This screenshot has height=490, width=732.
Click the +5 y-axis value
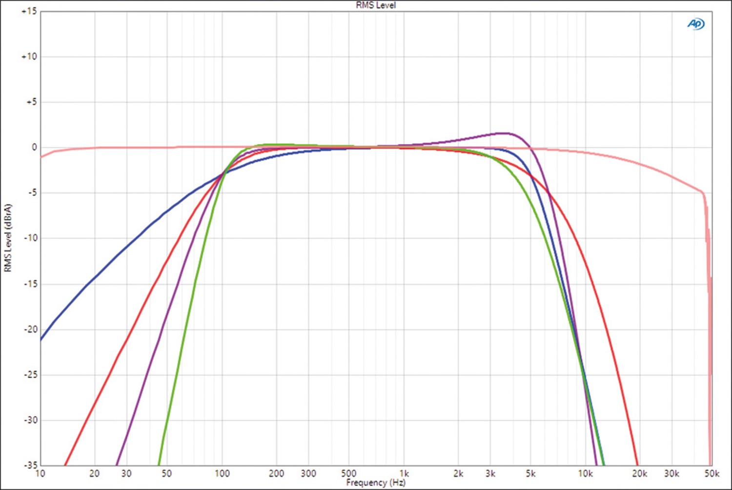coord(31,102)
